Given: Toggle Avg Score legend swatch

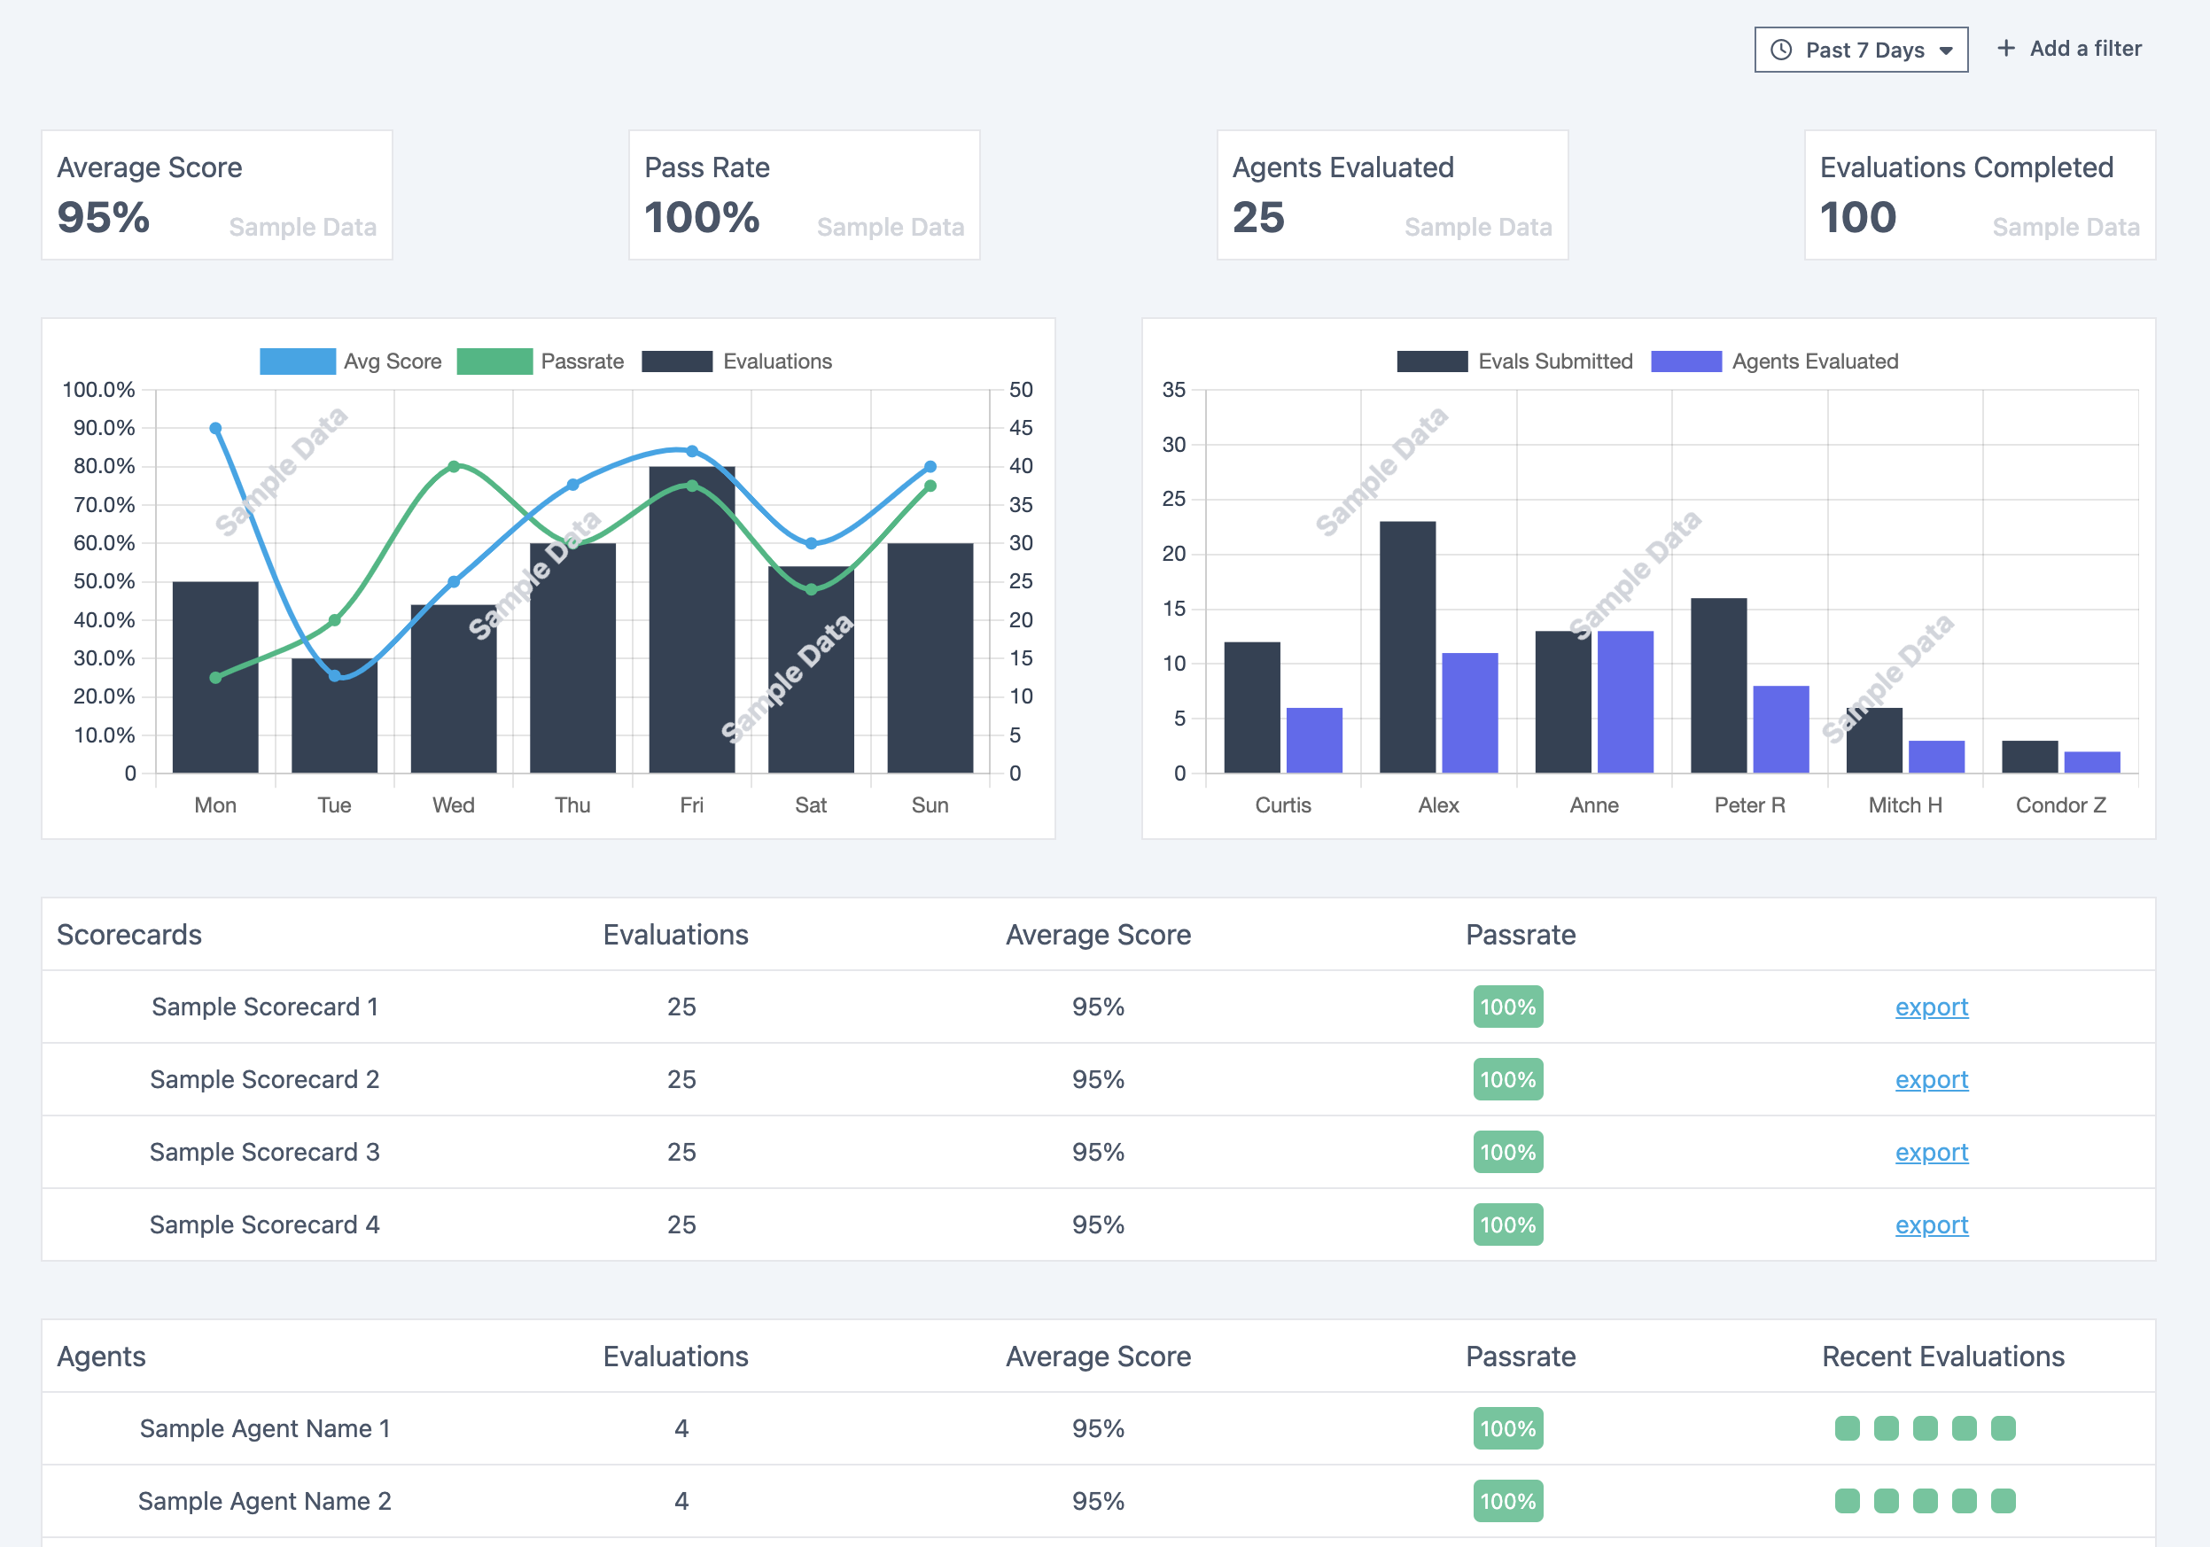Looking at the screenshot, I should (298, 361).
